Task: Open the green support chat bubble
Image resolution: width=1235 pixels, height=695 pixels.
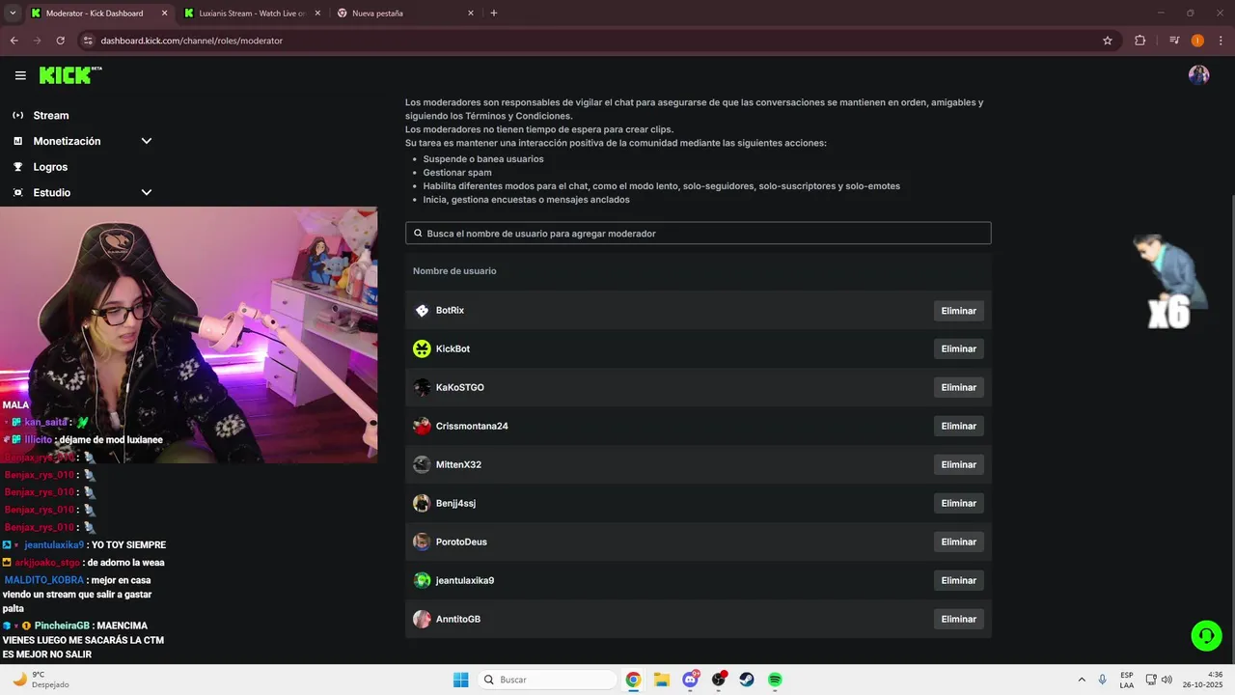Action: [x=1206, y=635]
